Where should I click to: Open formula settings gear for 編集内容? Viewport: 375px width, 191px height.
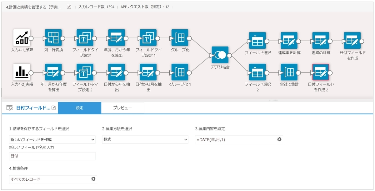click(279, 139)
